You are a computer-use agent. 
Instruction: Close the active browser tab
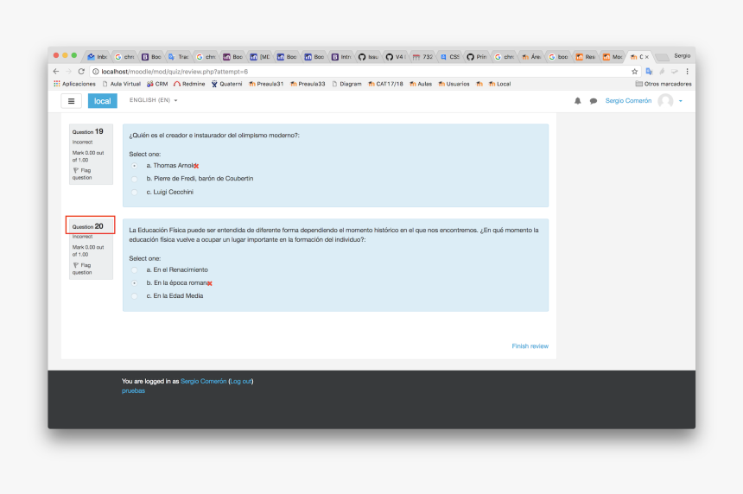pos(647,57)
